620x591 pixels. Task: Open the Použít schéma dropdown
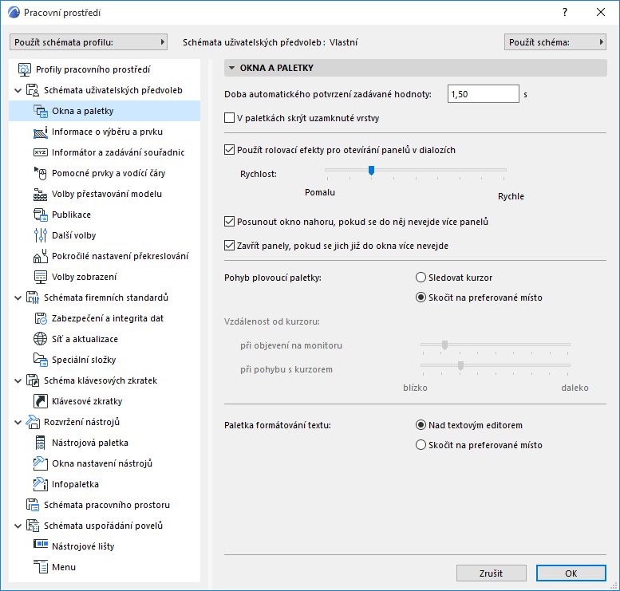coord(555,42)
